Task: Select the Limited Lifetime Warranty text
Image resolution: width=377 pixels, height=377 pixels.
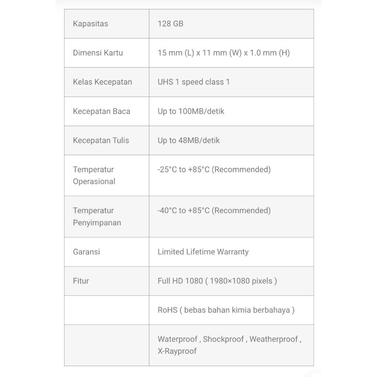Action: point(203,252)
